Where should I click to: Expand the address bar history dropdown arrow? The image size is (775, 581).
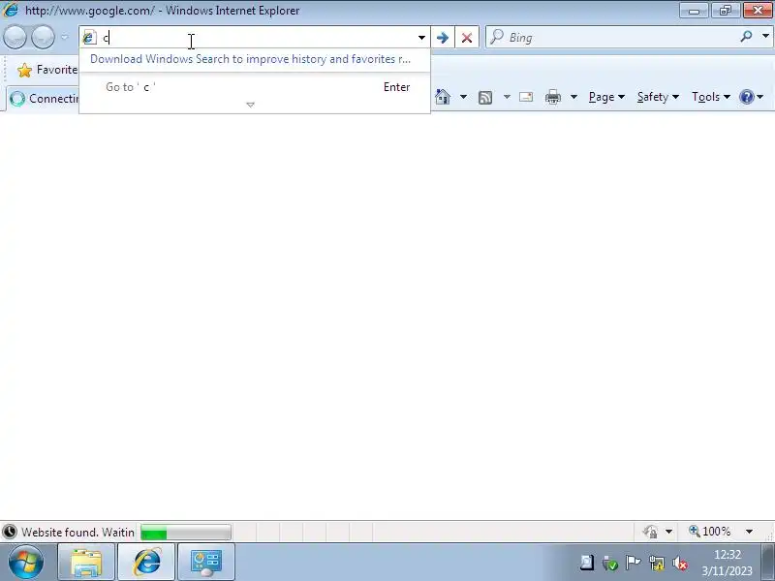click(421, 38)
